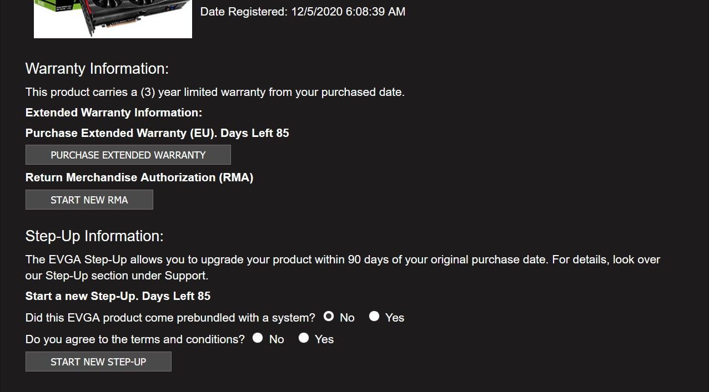Agree to terms and conditions with Yes
Screen dimensions: 709x392
(x=303, y=338)
